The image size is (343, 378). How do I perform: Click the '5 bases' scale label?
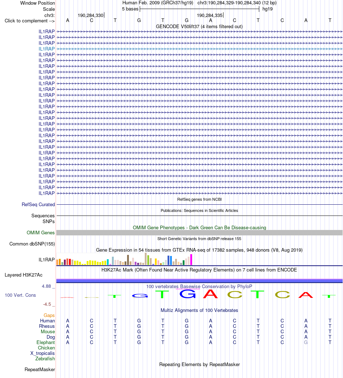(x=130, y=9)
